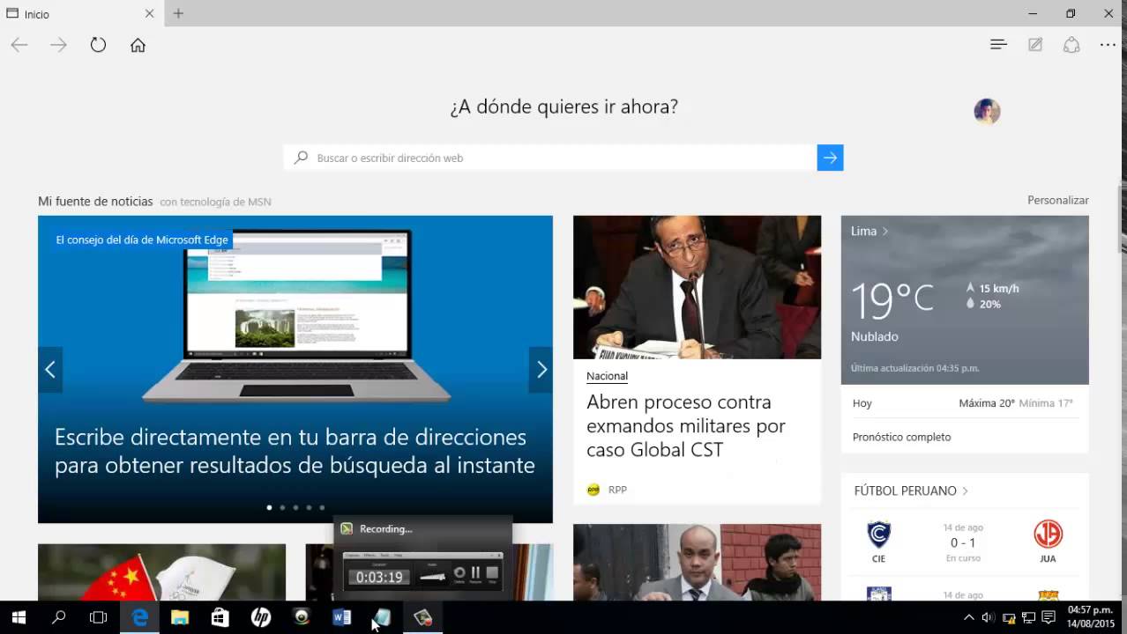Click the search or address input field

tap(550, 158)
